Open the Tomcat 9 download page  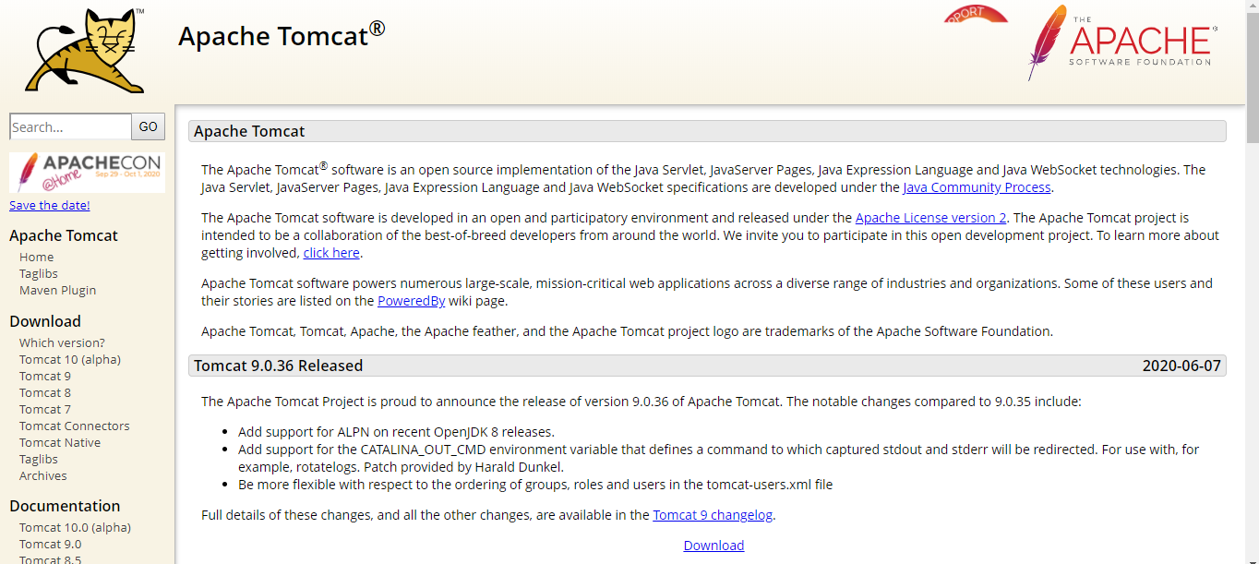click(x=44, y=376)
